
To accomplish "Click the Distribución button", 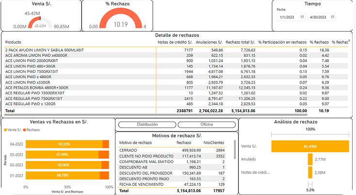I will click(x=147, y=124).
